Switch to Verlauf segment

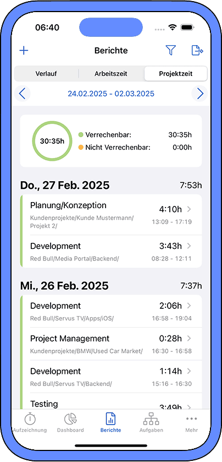tap(47, 74)
